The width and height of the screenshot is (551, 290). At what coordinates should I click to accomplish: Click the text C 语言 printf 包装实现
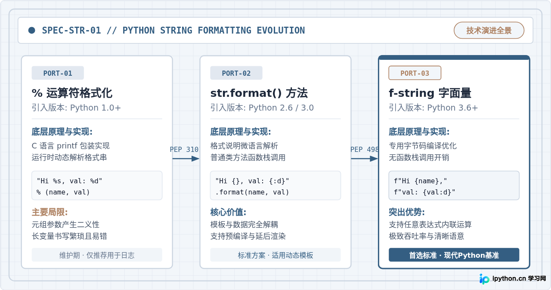[71, 146]
